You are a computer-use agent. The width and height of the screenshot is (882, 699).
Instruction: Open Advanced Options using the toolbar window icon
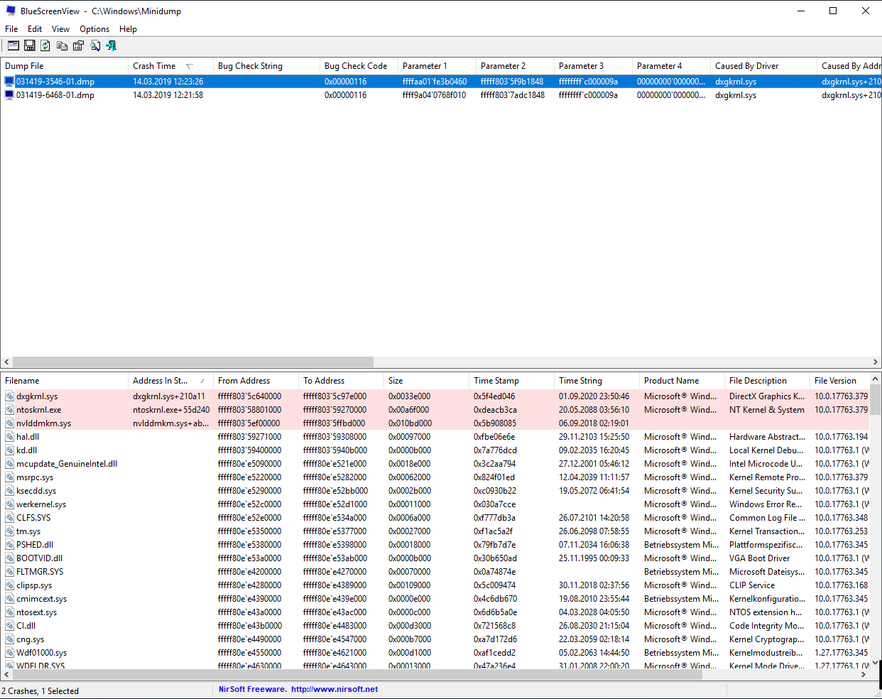coord(13,45)
